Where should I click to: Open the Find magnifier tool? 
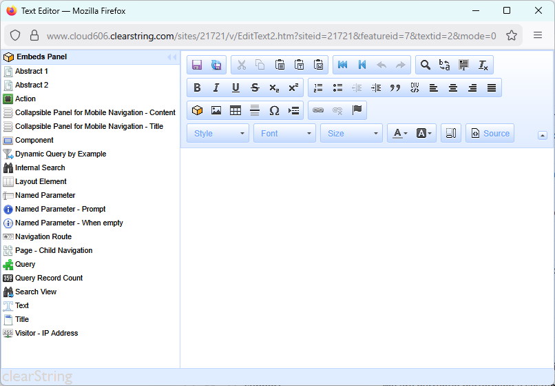(x=426, y=65)
